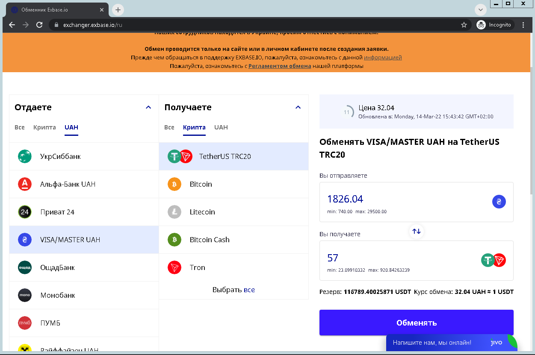
Task: Click the min: 740.00 limit text
Action: tap(340, 211)
